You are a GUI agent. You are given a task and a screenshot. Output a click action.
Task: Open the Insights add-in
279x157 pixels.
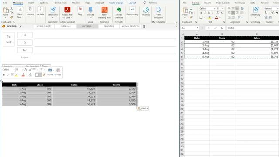click(x=146, y=12)
